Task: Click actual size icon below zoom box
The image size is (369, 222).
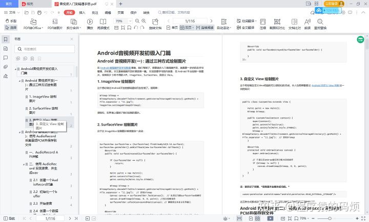Action: 116,28
